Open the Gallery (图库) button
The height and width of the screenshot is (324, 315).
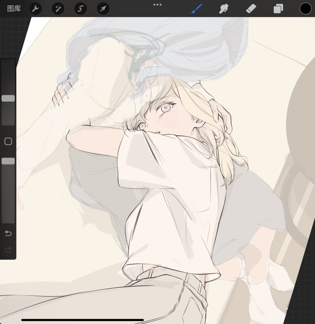[14, 9]
